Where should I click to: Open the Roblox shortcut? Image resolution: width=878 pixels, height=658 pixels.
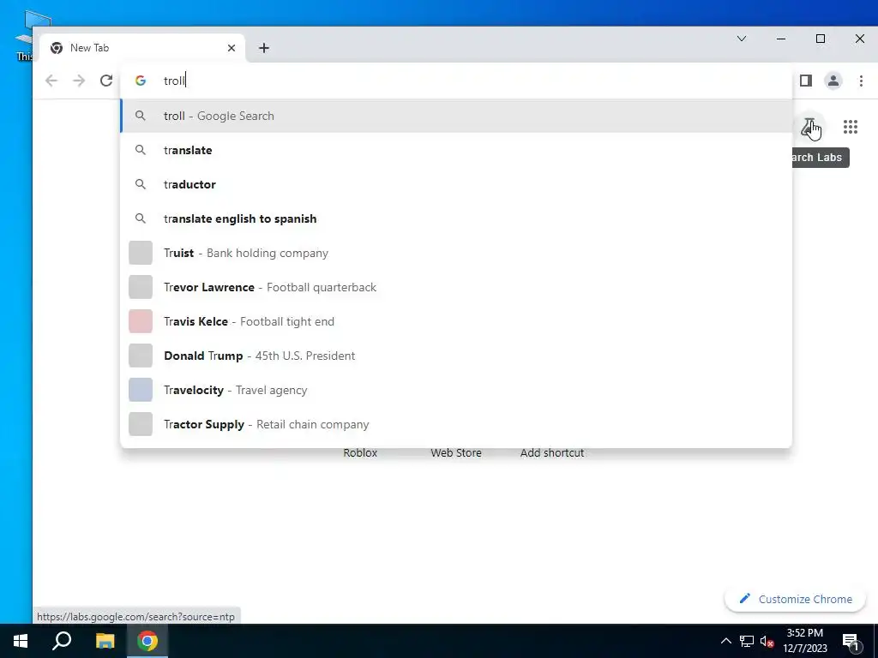(x=360, y=452)
